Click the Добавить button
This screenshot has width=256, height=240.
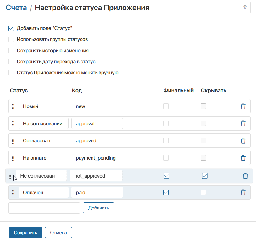pos(98,208)
